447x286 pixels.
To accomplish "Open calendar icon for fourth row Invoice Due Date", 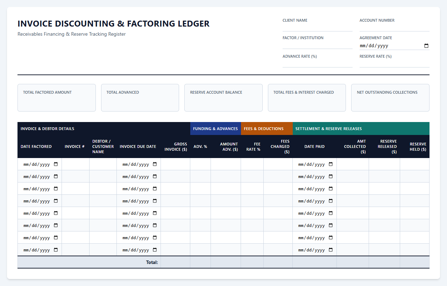I will point(155,201).
